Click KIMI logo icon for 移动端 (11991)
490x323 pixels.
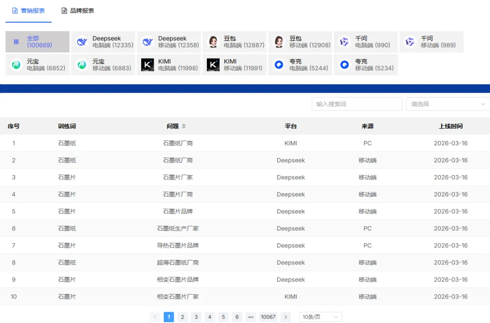click(213, 65)
